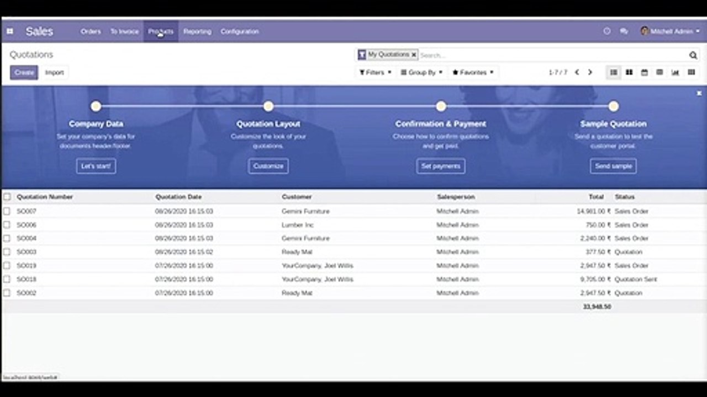Click the 2,240.00 total in row SO004
This screenshot has height=397, width=707.
point(595,238)
